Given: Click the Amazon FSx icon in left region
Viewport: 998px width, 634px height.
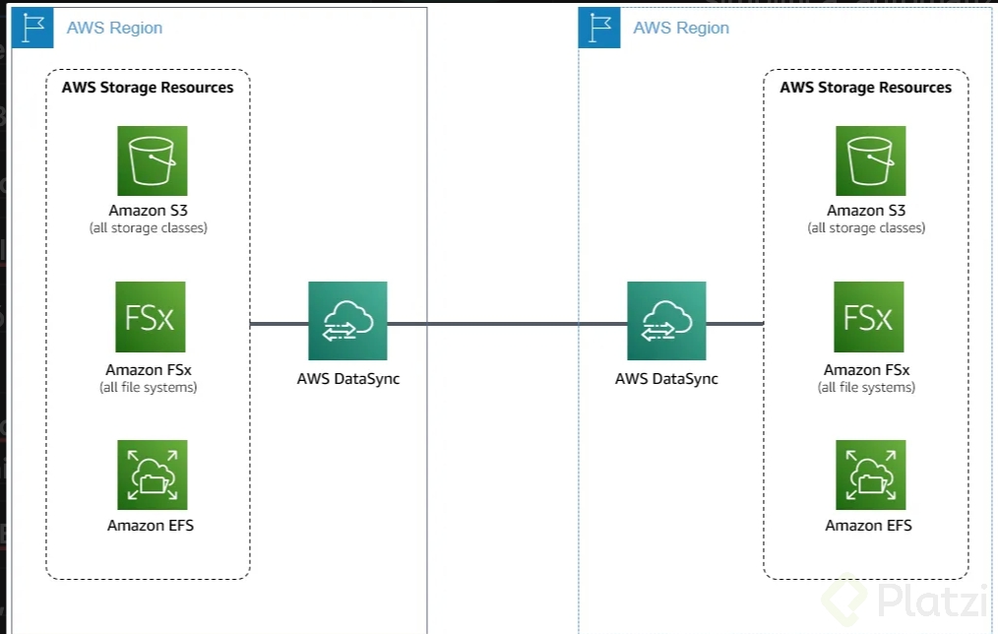Looking at the screenshot, I should pos(151,316).
